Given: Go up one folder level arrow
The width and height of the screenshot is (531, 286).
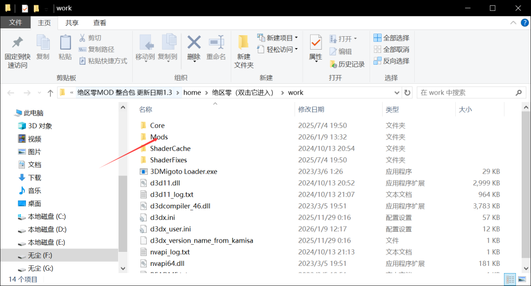Looking at the screenshot, I should [50, 93].
